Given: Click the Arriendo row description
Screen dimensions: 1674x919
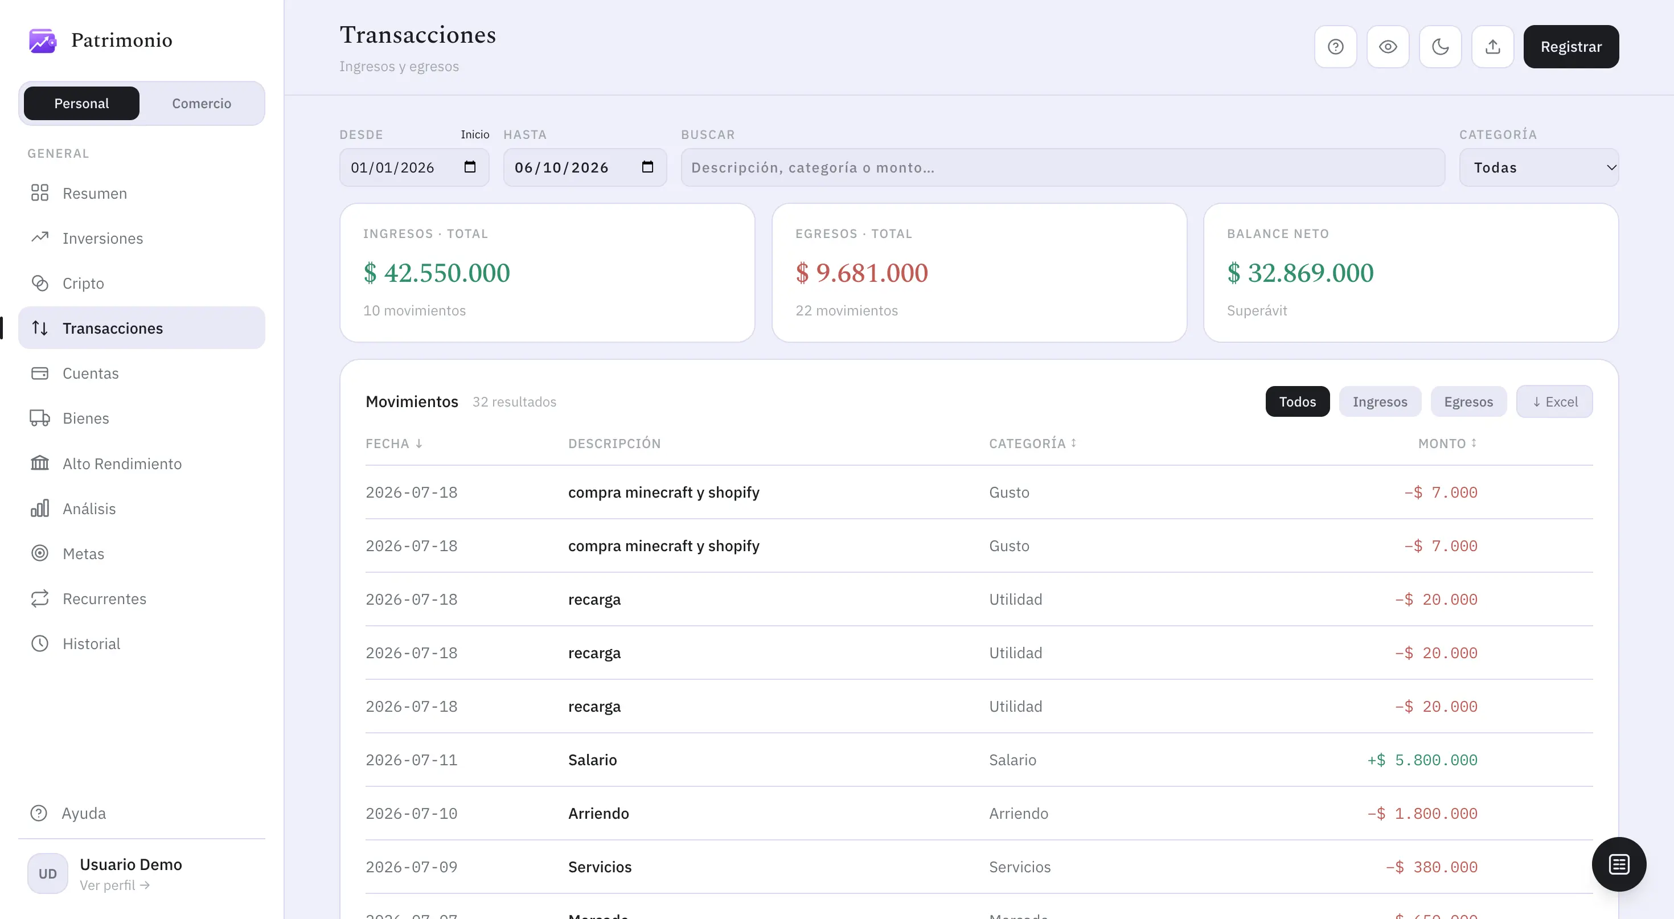Looking at the screenshot, I should 598,813.
